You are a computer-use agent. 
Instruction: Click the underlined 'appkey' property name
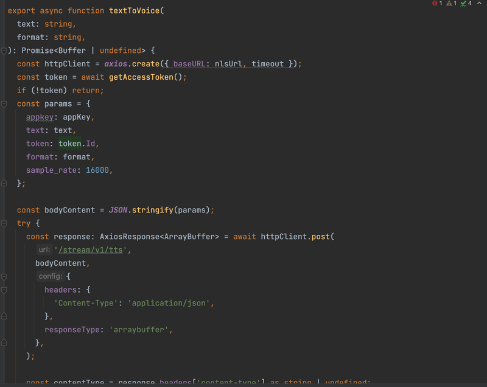point(40,117)
